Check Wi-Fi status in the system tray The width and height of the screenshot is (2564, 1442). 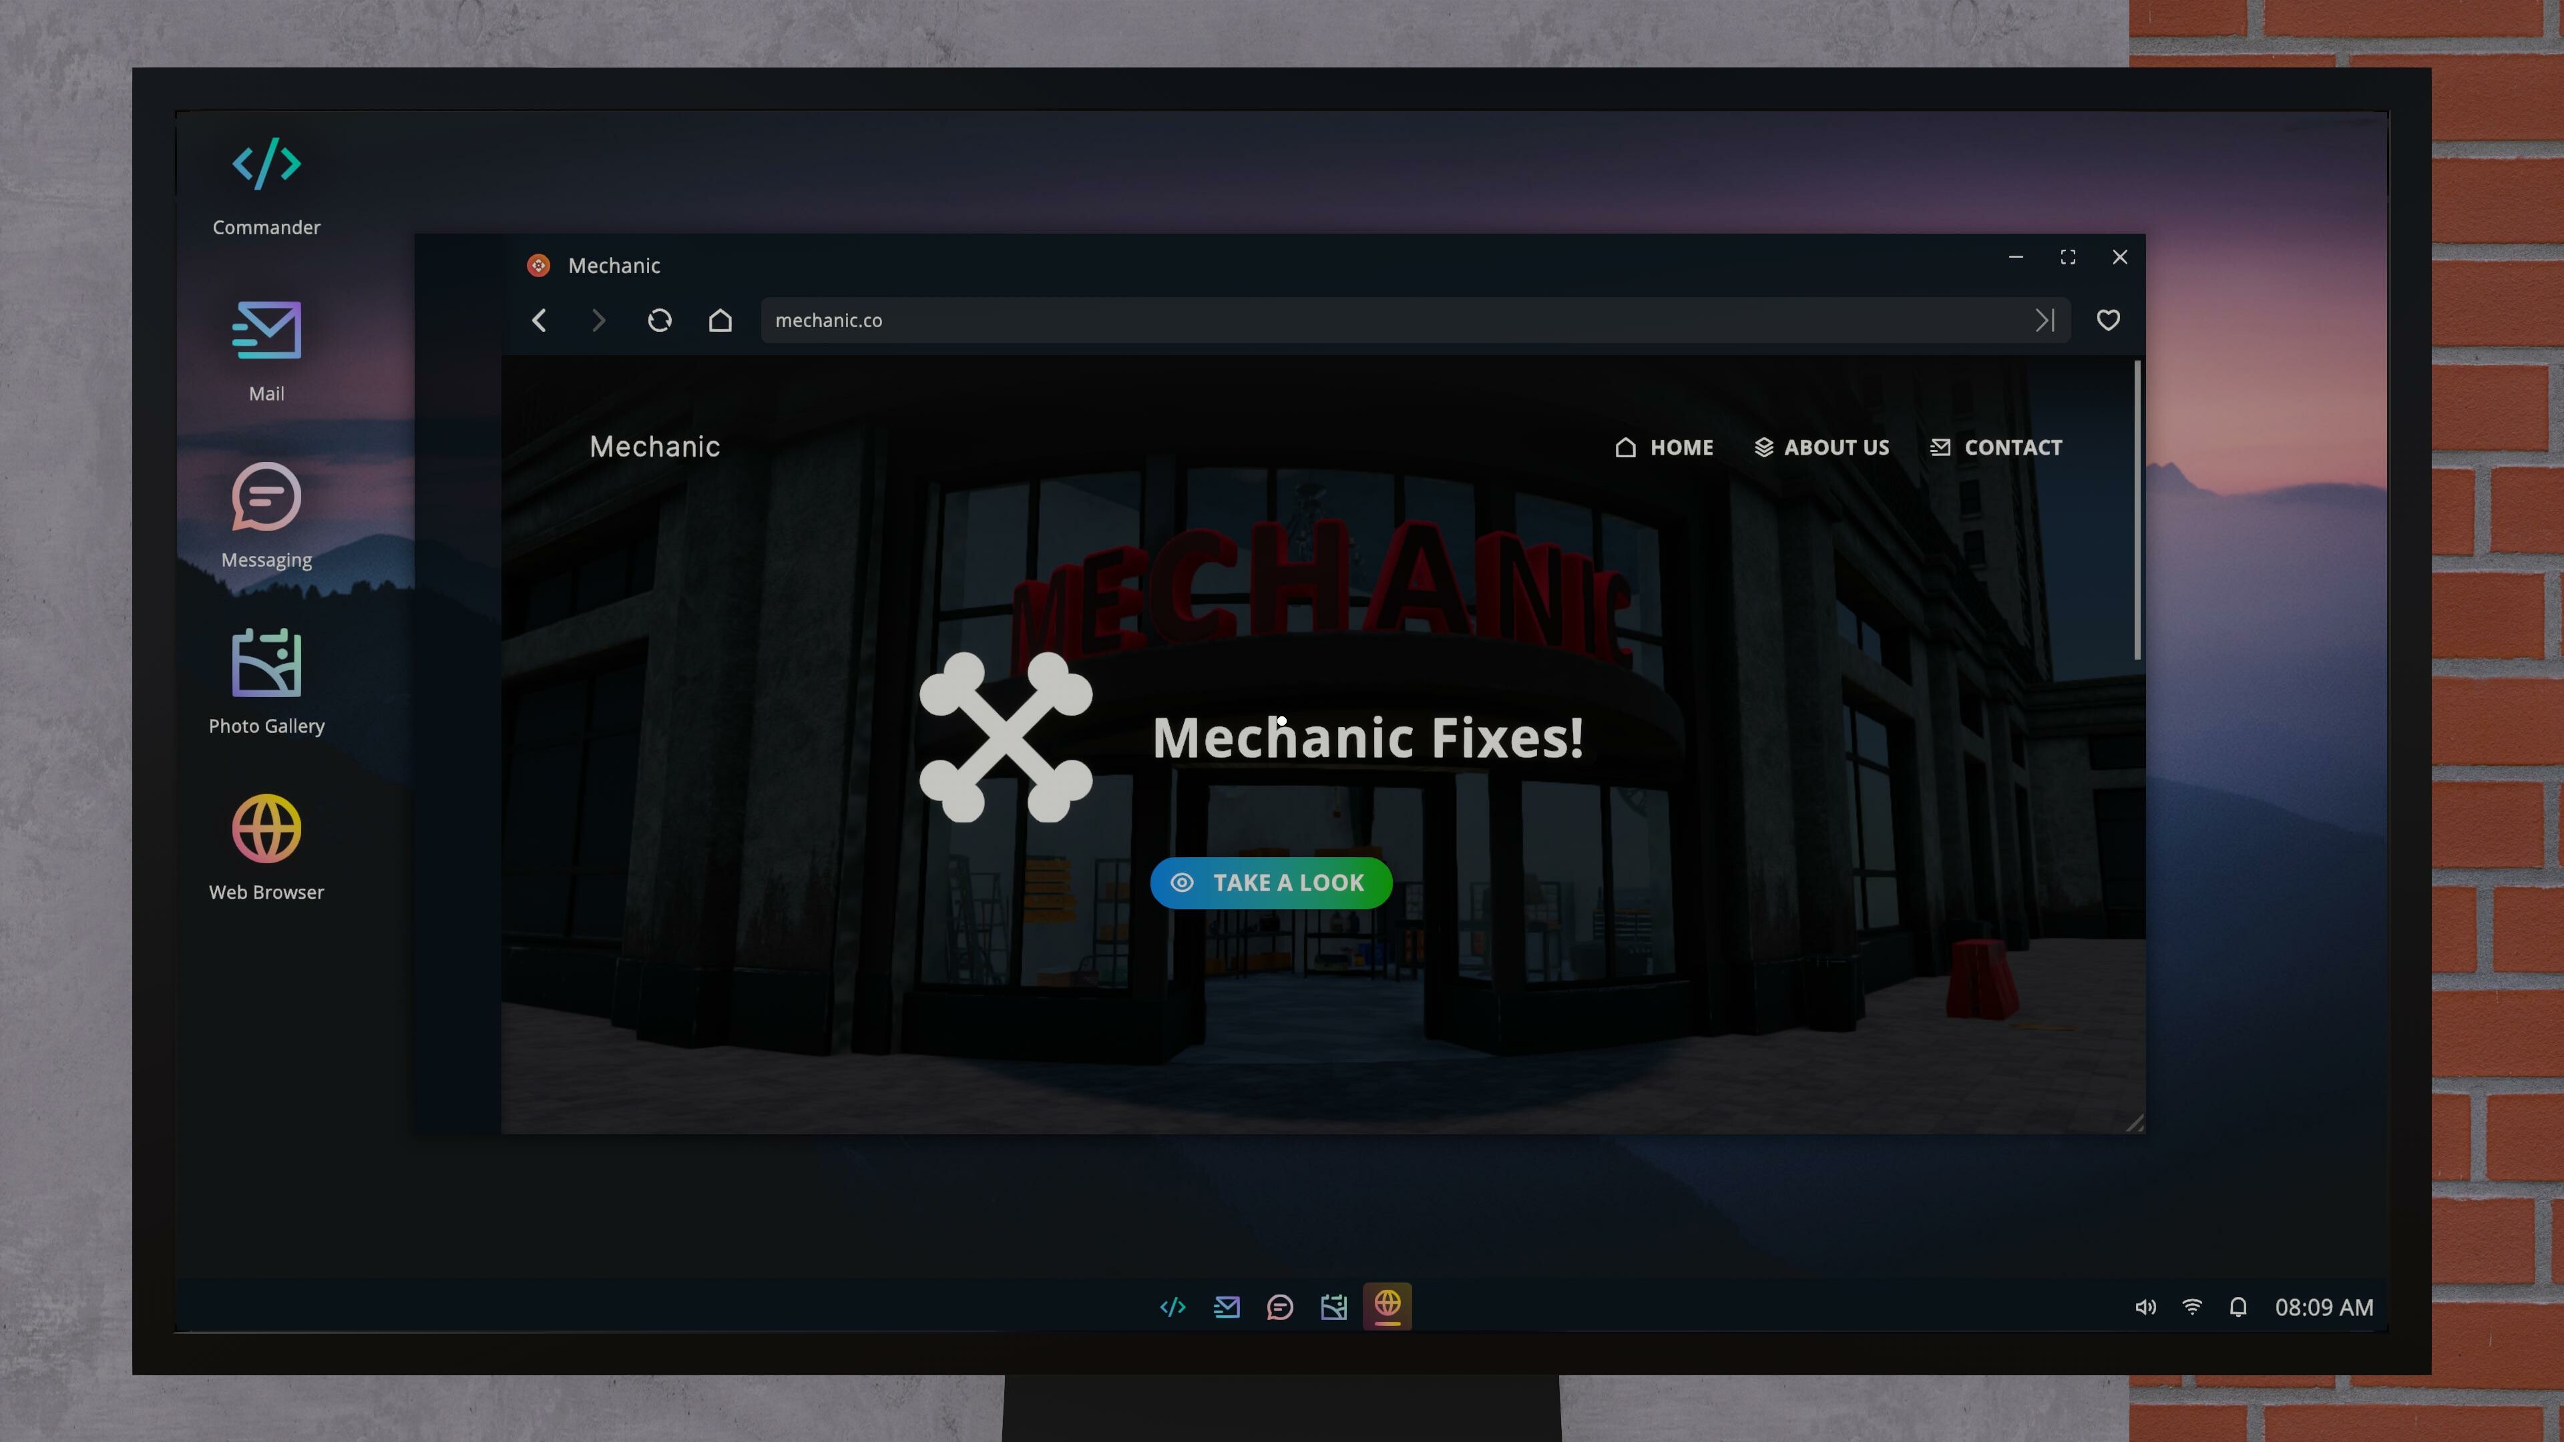(2193, 1306)
